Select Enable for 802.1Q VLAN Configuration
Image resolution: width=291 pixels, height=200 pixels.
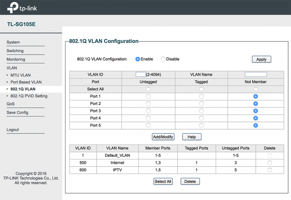pos(137,59)
